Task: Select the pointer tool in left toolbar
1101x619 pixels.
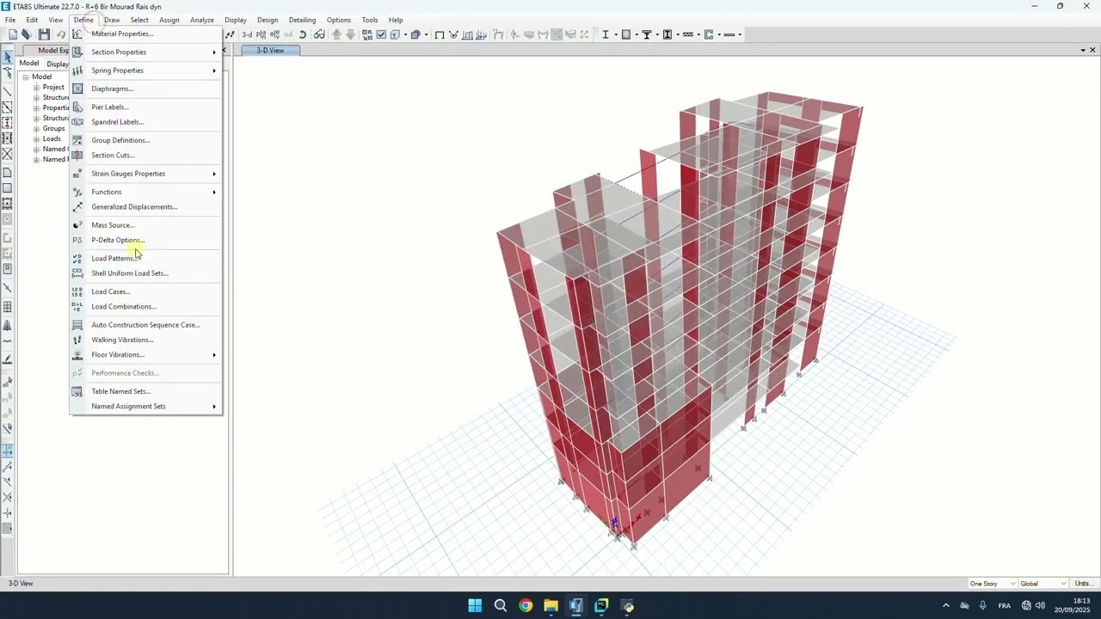Action: (x=8, y=57)
